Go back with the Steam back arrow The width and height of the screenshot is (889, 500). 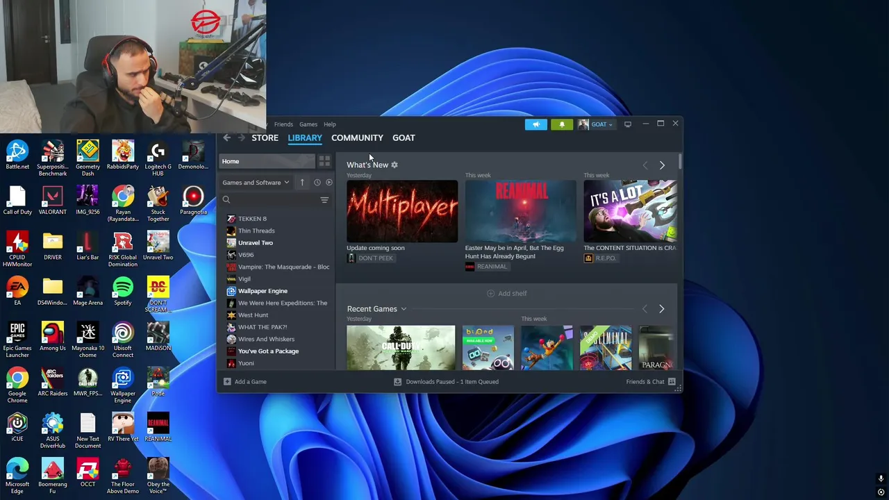pyautogui.click(x=227, y=137)
